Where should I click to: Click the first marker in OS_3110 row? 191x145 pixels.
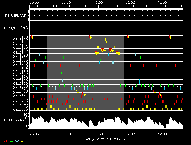[32, 37]
